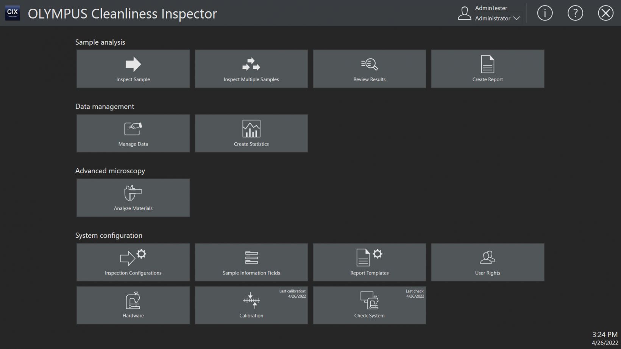Open User Rights management
This screenshot has width=621, height=349.
click(x=487, y=262)
